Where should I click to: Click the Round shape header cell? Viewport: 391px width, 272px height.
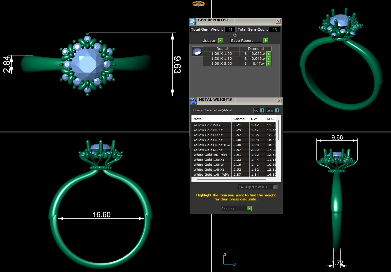[222, 49]
